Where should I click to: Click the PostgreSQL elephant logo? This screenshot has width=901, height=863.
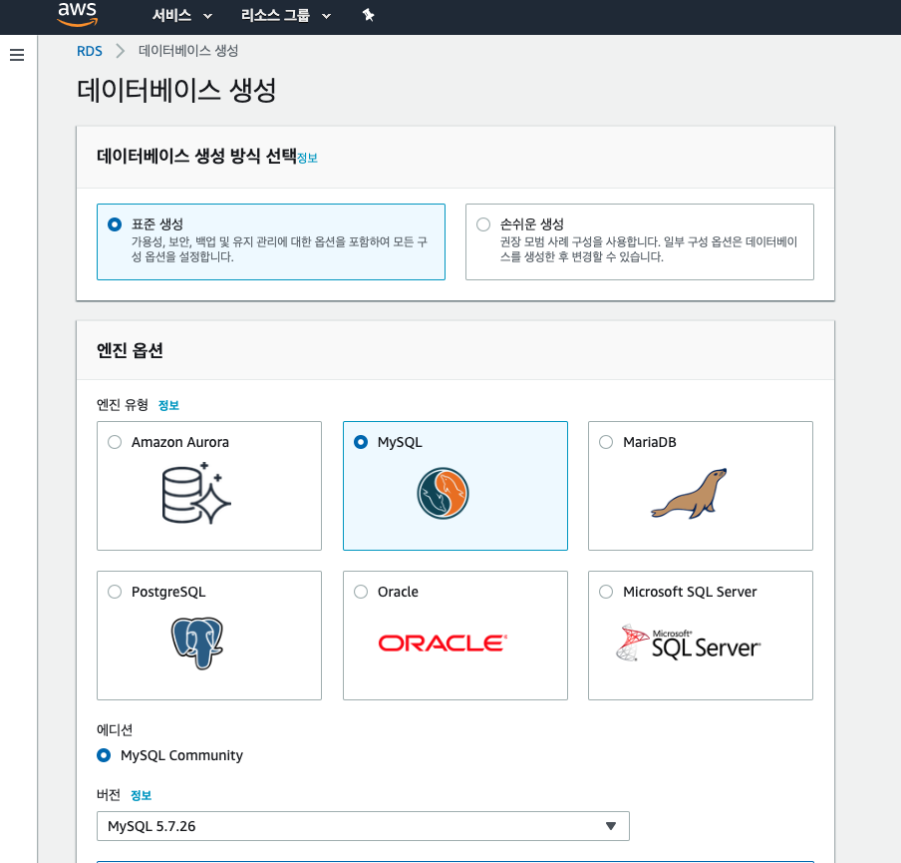197,644
